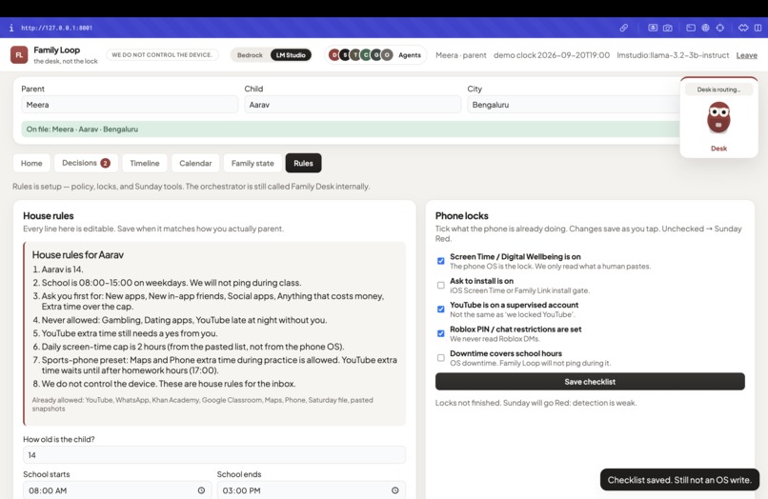Click the black S agent avatar
Viewport: 768px width, 499px height.
point(345,55)
